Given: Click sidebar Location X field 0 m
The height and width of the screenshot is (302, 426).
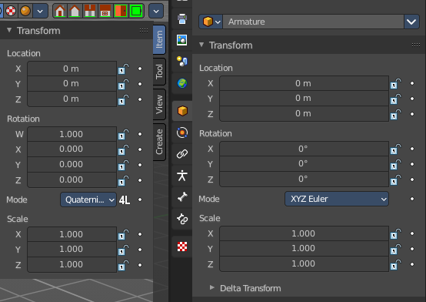Looking at the screenshot, I should pyautogui.click(x=72, y=69).
